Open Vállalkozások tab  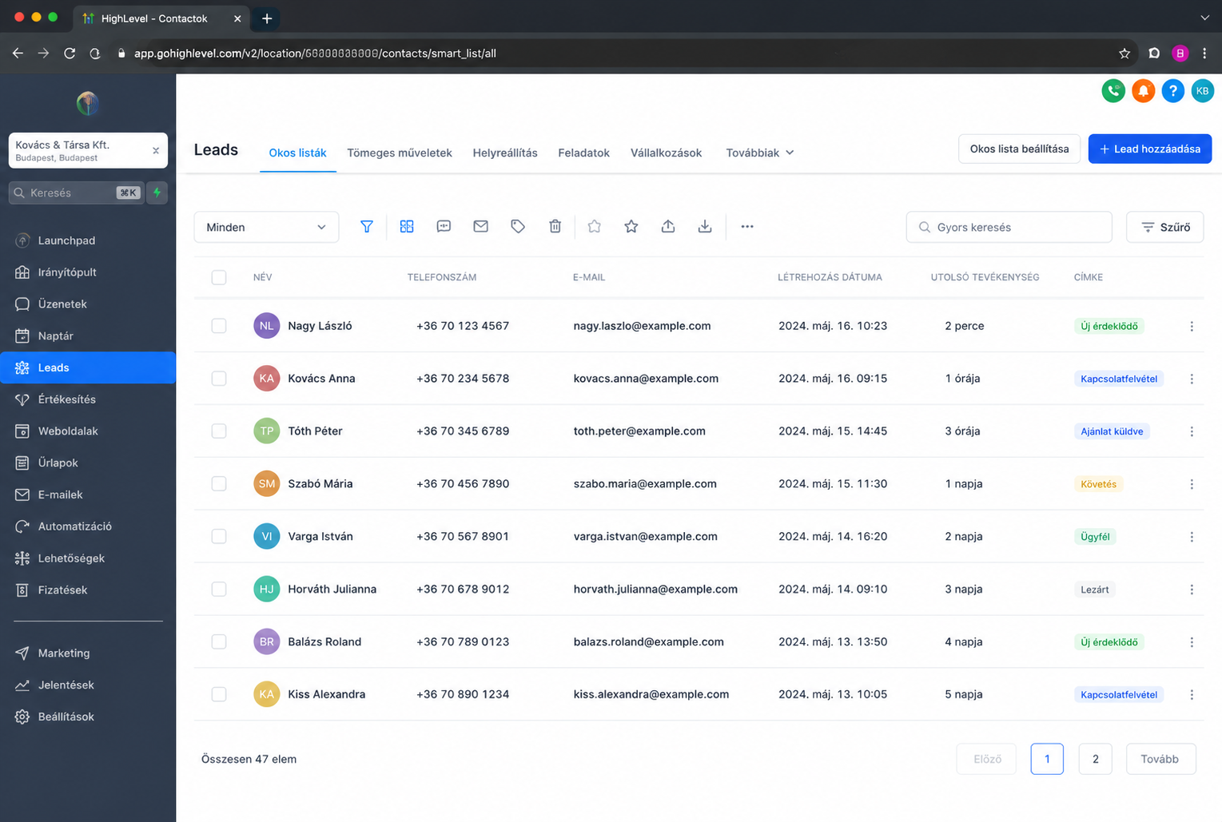(666, 153)
